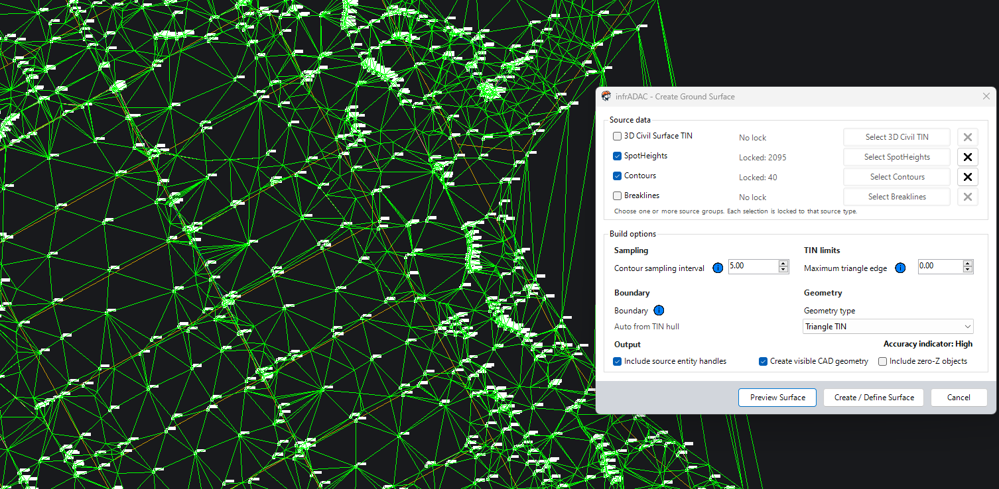Screen dimensions: 999x489
Task: Click the Select SpotHeights button
Action: click(897, 157)
